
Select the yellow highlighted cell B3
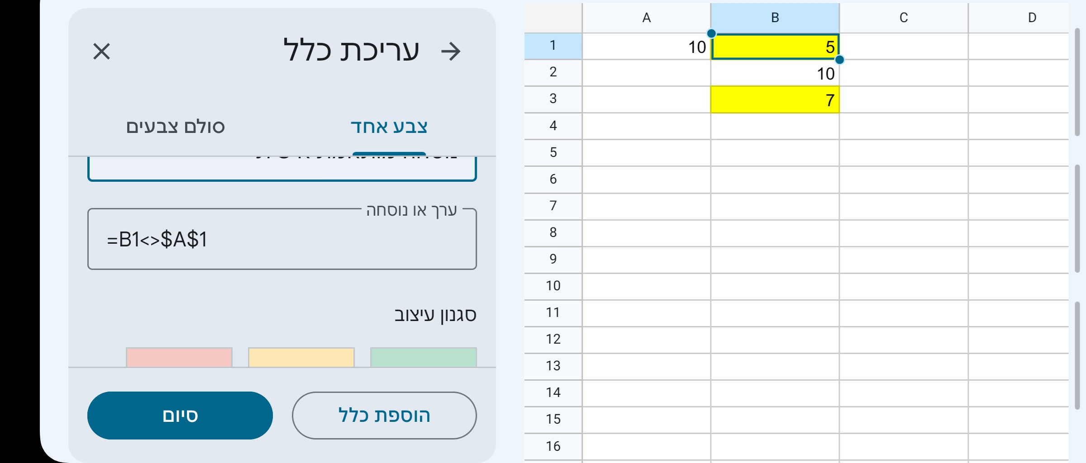(775, 99)
